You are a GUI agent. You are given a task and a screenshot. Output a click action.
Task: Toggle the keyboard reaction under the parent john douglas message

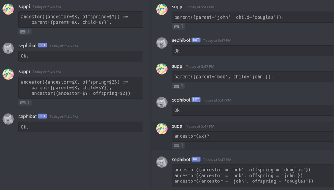pyautogui.click(x=179, y=26)
